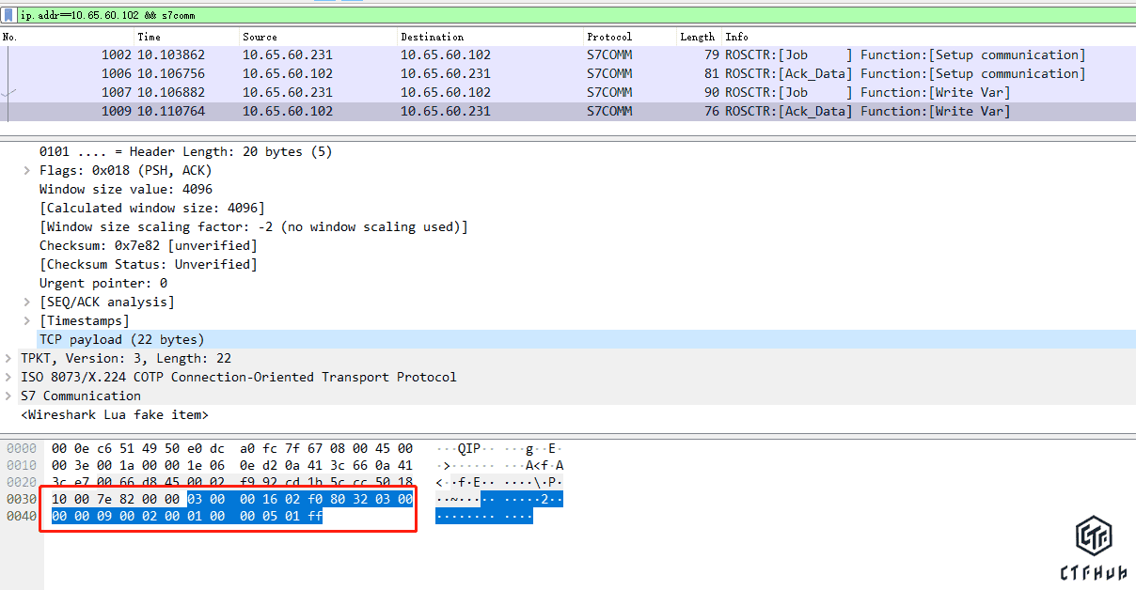The image size is (1136, 590).
Task: Select packet 1006 Ack_Data Setup communication
Action: [564, 73]
